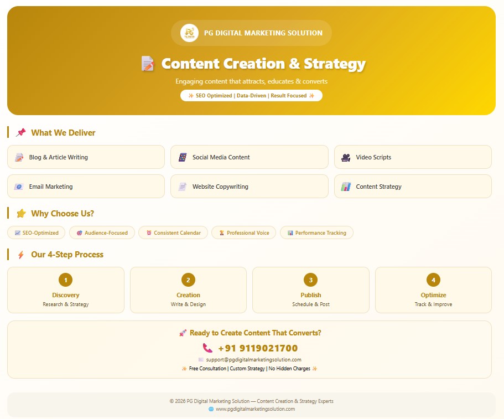Click the support@pgdigitalmarketingsolution.com email link
This screenshot has width=504, height=419.
(x=253, y=360)
